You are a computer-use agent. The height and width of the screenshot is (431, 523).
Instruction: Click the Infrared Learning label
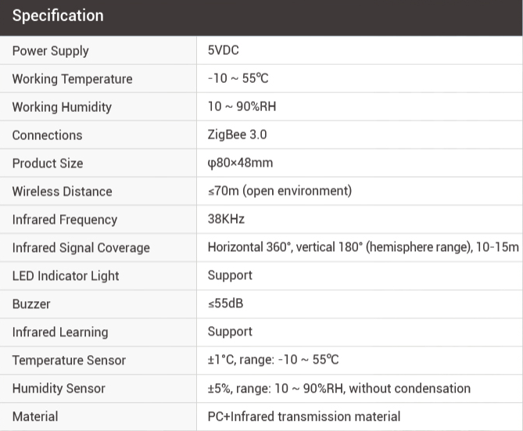pos(60,332)
